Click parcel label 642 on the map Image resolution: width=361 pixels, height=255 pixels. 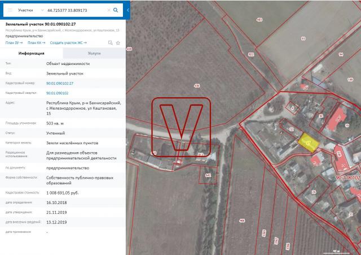coord(208,175)
